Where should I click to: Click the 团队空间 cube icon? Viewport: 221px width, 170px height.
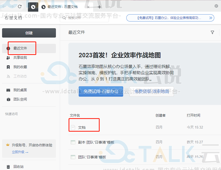tap(9, 100)
